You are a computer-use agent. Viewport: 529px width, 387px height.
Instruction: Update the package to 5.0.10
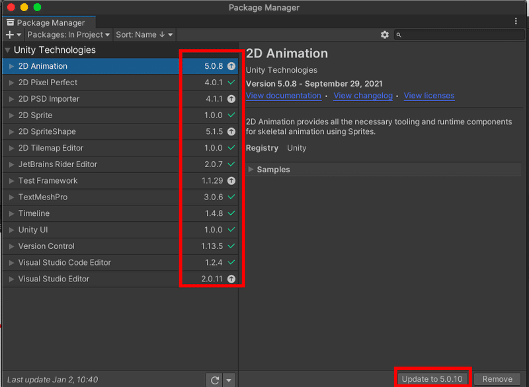point(432,379)
